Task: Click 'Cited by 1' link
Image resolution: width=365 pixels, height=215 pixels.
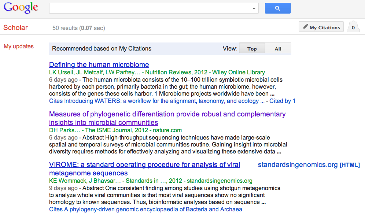Action: tap(282, 101)
